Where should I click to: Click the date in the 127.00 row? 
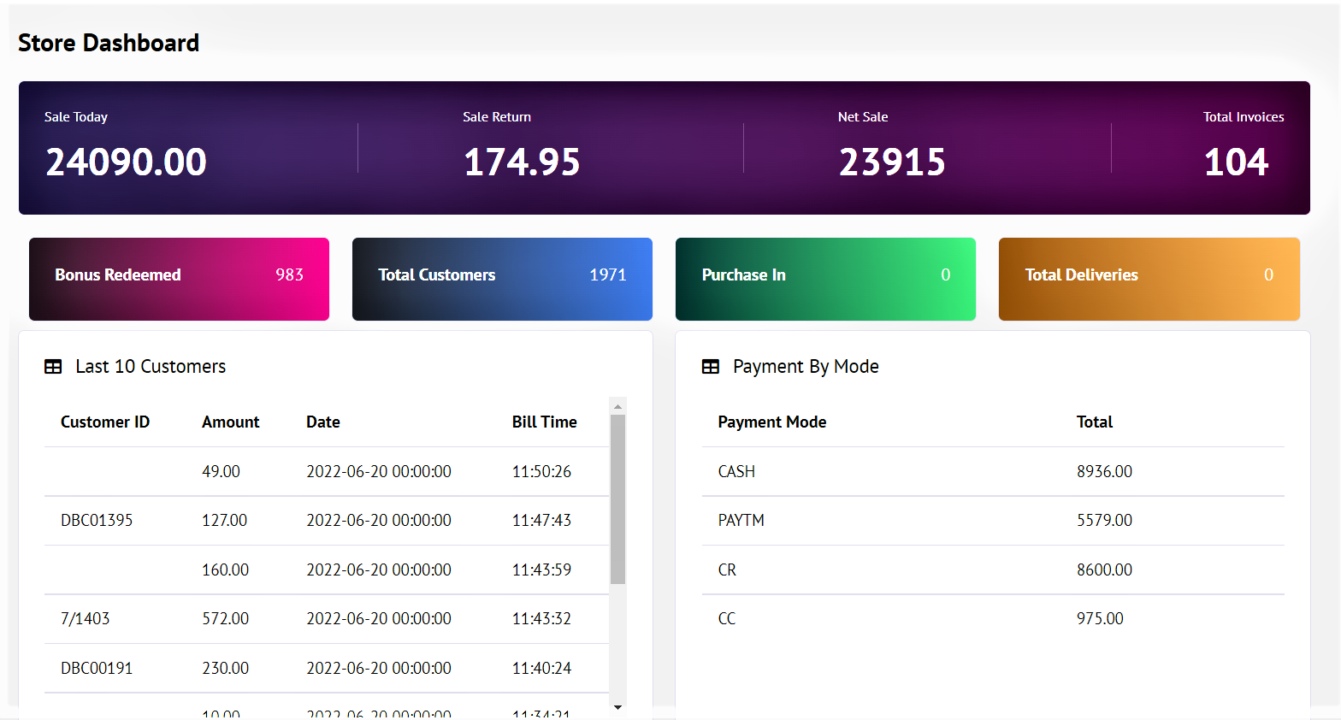[379, 520]
